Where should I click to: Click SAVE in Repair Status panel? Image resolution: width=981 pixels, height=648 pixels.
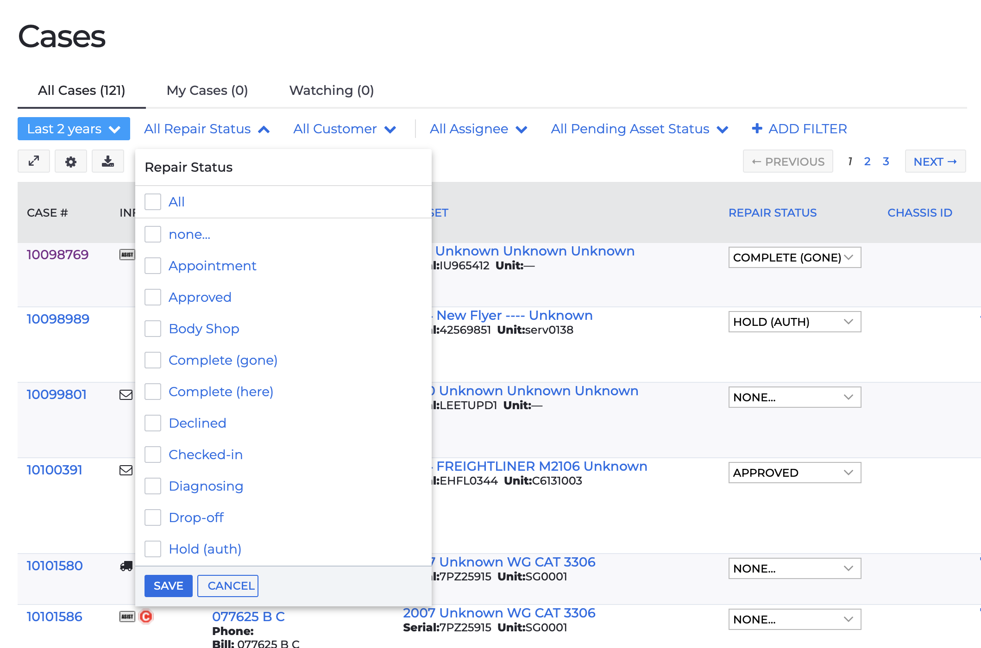point(169,586)
